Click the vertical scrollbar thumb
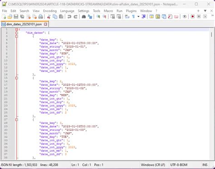Screen dimensions: 215x169 tap(211, 35)
